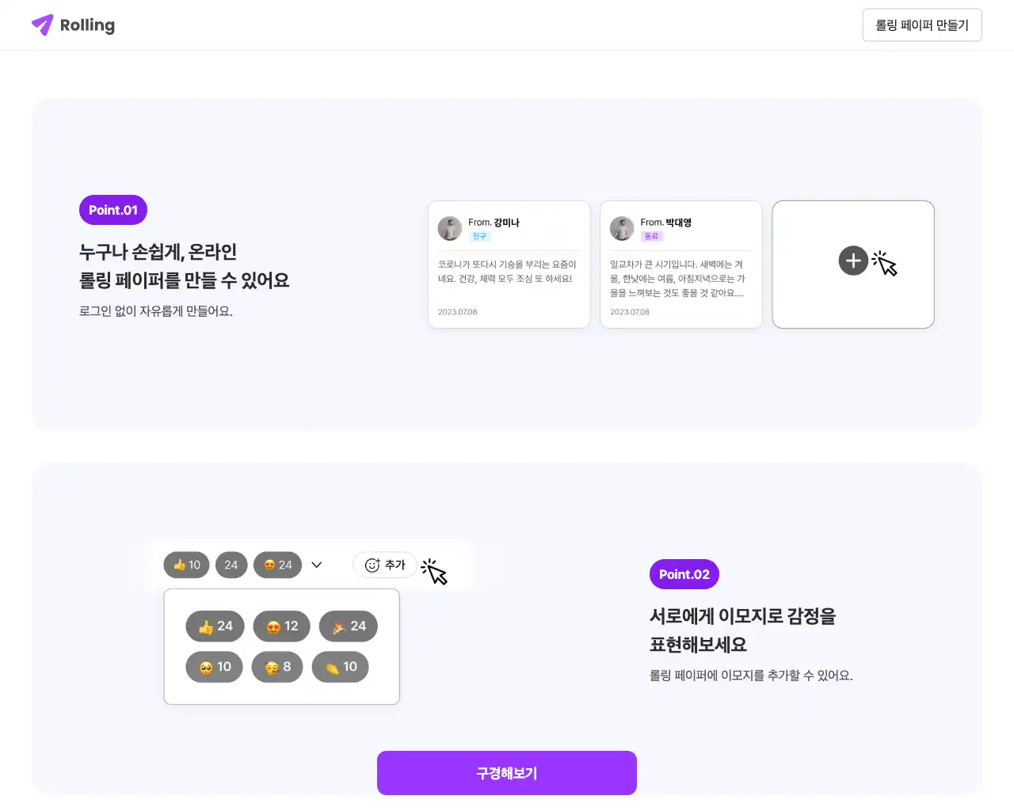The height and width of the screenshot is (811, 1014).
Task: Click the clapping hands 10 reaction badge
Action: 341,667
